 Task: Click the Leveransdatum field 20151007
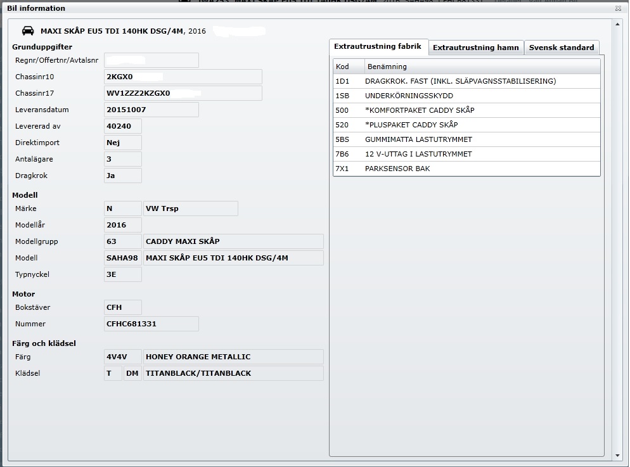(151, 110)
